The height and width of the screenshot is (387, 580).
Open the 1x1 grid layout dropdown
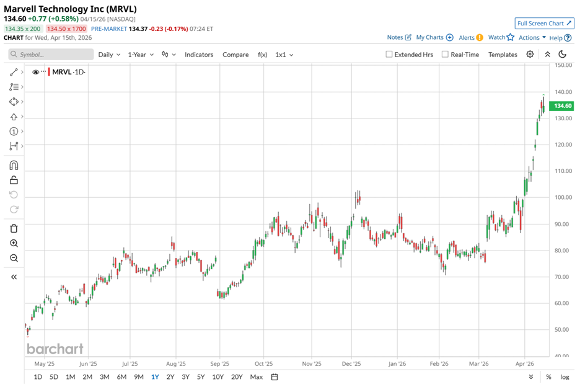click(284, 55)
